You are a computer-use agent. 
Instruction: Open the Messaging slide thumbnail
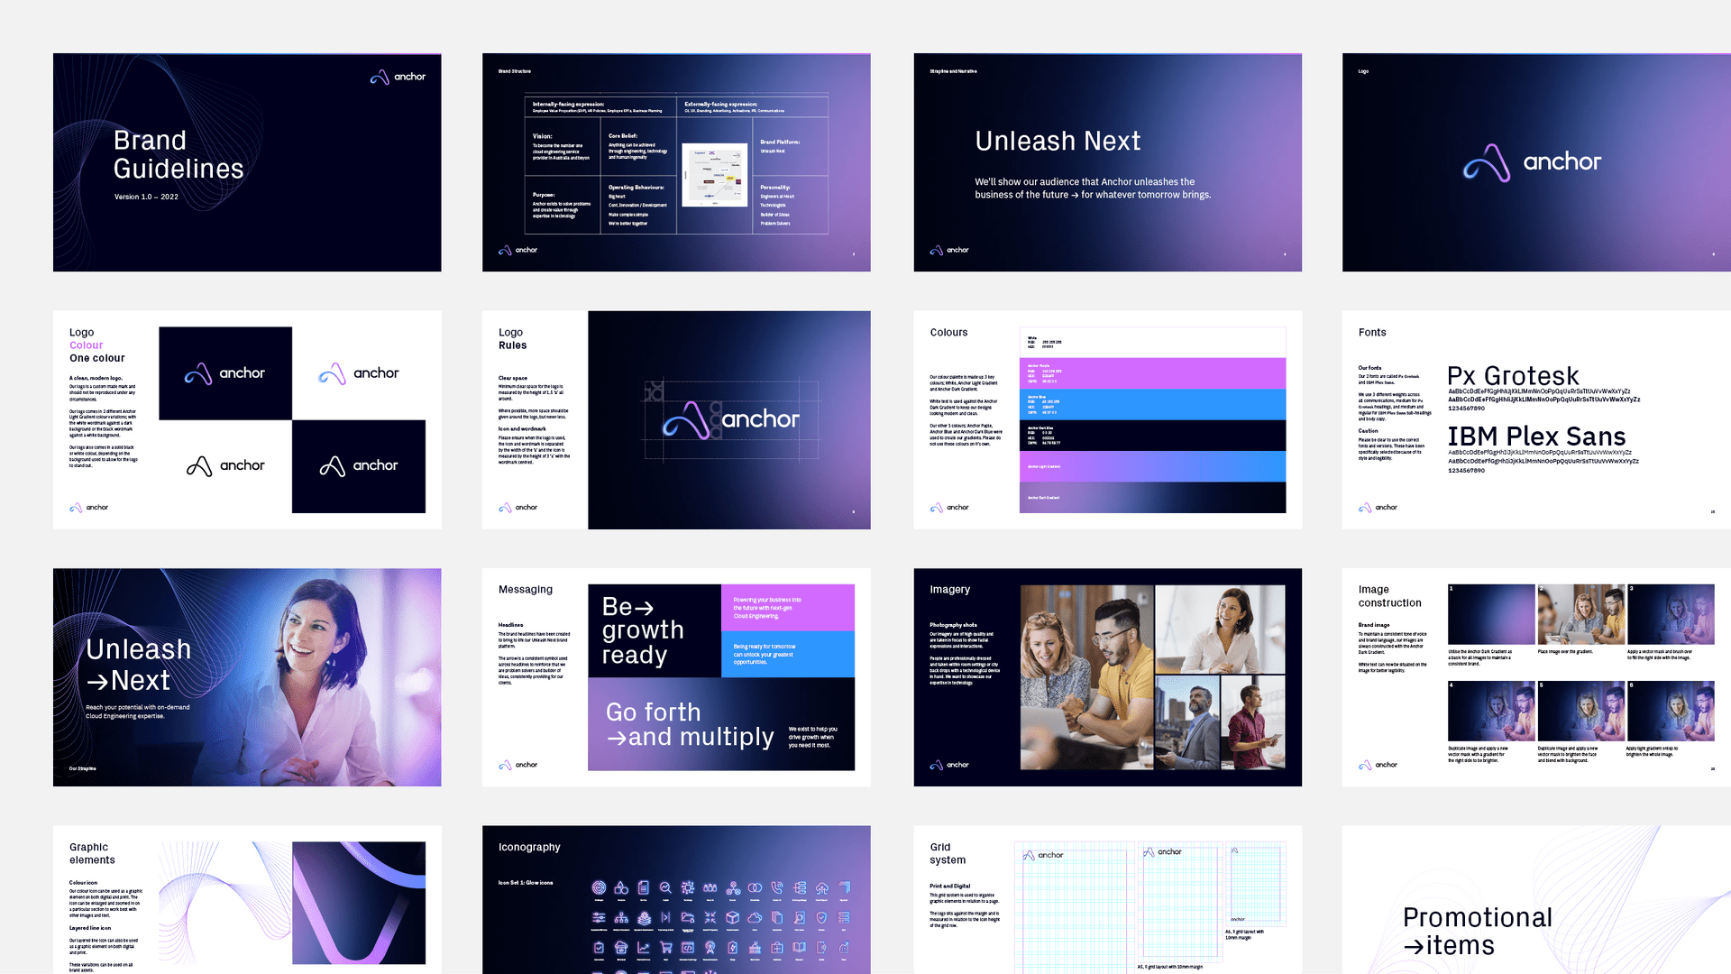pyautogui.click(x=676, y=677)
